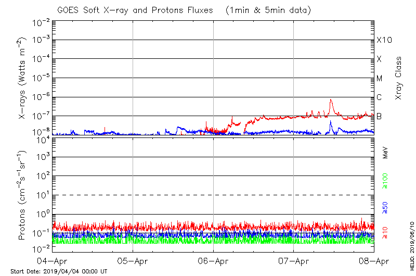Click the MeV label above the proton legend
Viewport: 416px width, 276px height.
point(385,153)
